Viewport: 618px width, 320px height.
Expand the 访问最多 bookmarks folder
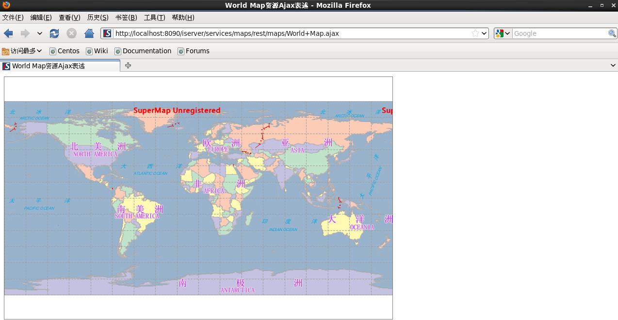[x=22, y=51]
